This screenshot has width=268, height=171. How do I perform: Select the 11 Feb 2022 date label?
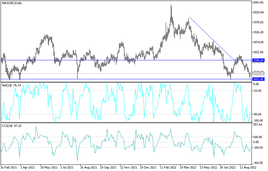point(168,168)
